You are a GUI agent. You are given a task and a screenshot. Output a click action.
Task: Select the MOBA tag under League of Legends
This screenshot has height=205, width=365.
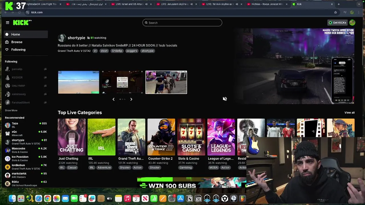point(214,168)
